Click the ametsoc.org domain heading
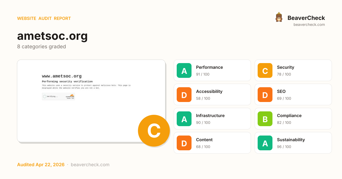 pos(52,36)
